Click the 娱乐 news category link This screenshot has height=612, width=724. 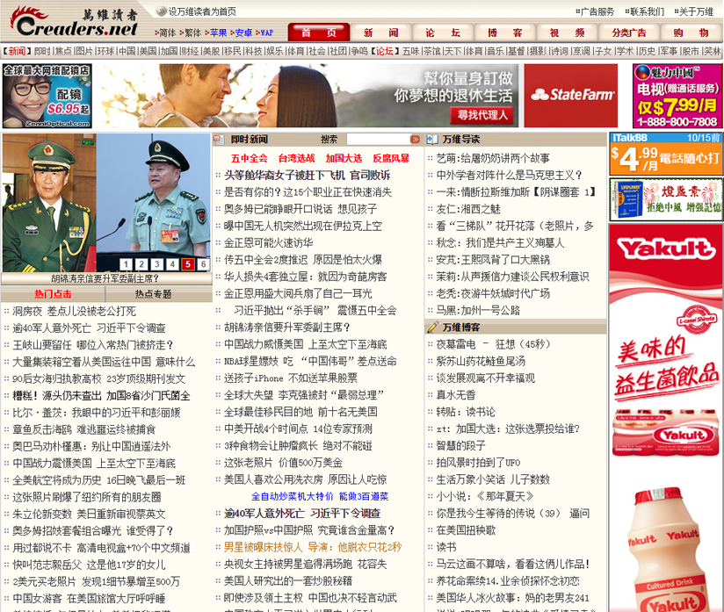point(274,51)
